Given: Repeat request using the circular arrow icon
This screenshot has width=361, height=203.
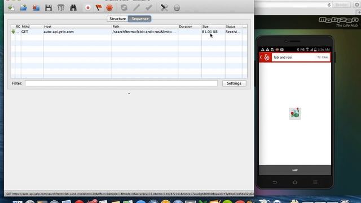Looking at the screenshot, I should click(124, 8).
